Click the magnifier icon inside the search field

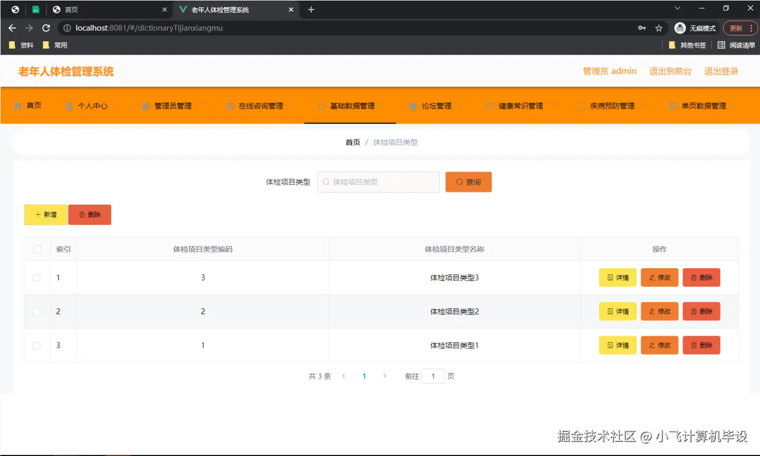click(325, 182)
